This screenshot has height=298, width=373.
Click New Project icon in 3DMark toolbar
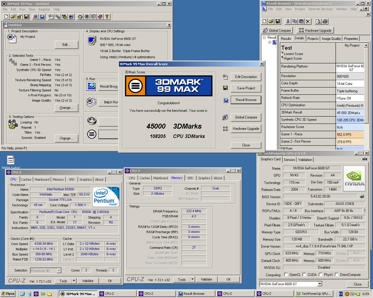click(x=6, y=17)
